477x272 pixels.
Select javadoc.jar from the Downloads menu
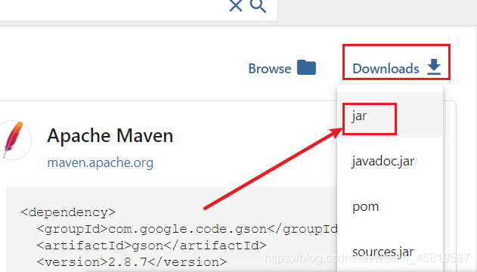click(390, 161)
